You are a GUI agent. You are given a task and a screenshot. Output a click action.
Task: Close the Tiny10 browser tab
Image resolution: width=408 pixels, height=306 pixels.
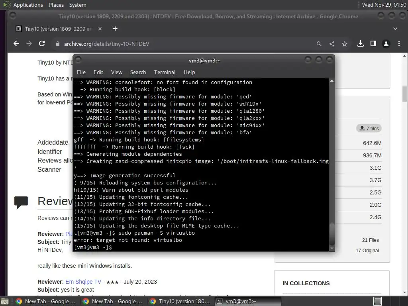tap(100, 29)
